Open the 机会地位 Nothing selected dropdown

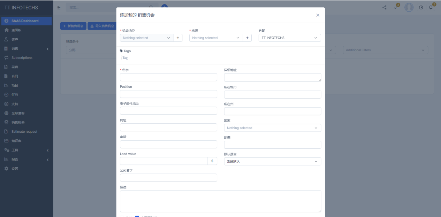[147, 38]
